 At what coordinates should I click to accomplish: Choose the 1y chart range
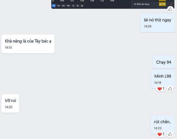[x=73, y=6]
